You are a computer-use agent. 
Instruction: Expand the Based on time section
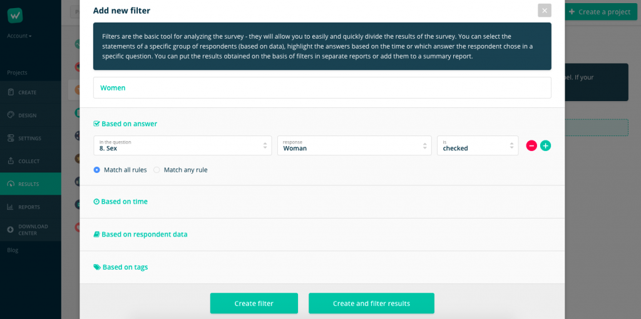click(124, 202)
